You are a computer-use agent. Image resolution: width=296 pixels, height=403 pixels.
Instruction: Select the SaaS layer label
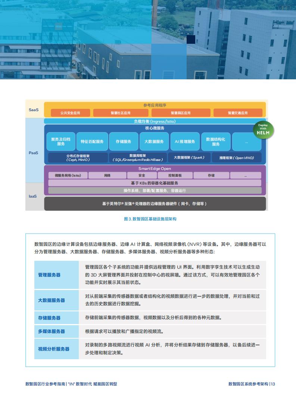coord(34,110)
